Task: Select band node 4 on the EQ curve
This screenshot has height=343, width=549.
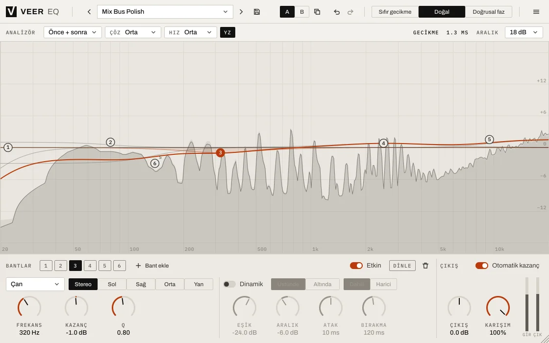Action: (x=383, y=143)
